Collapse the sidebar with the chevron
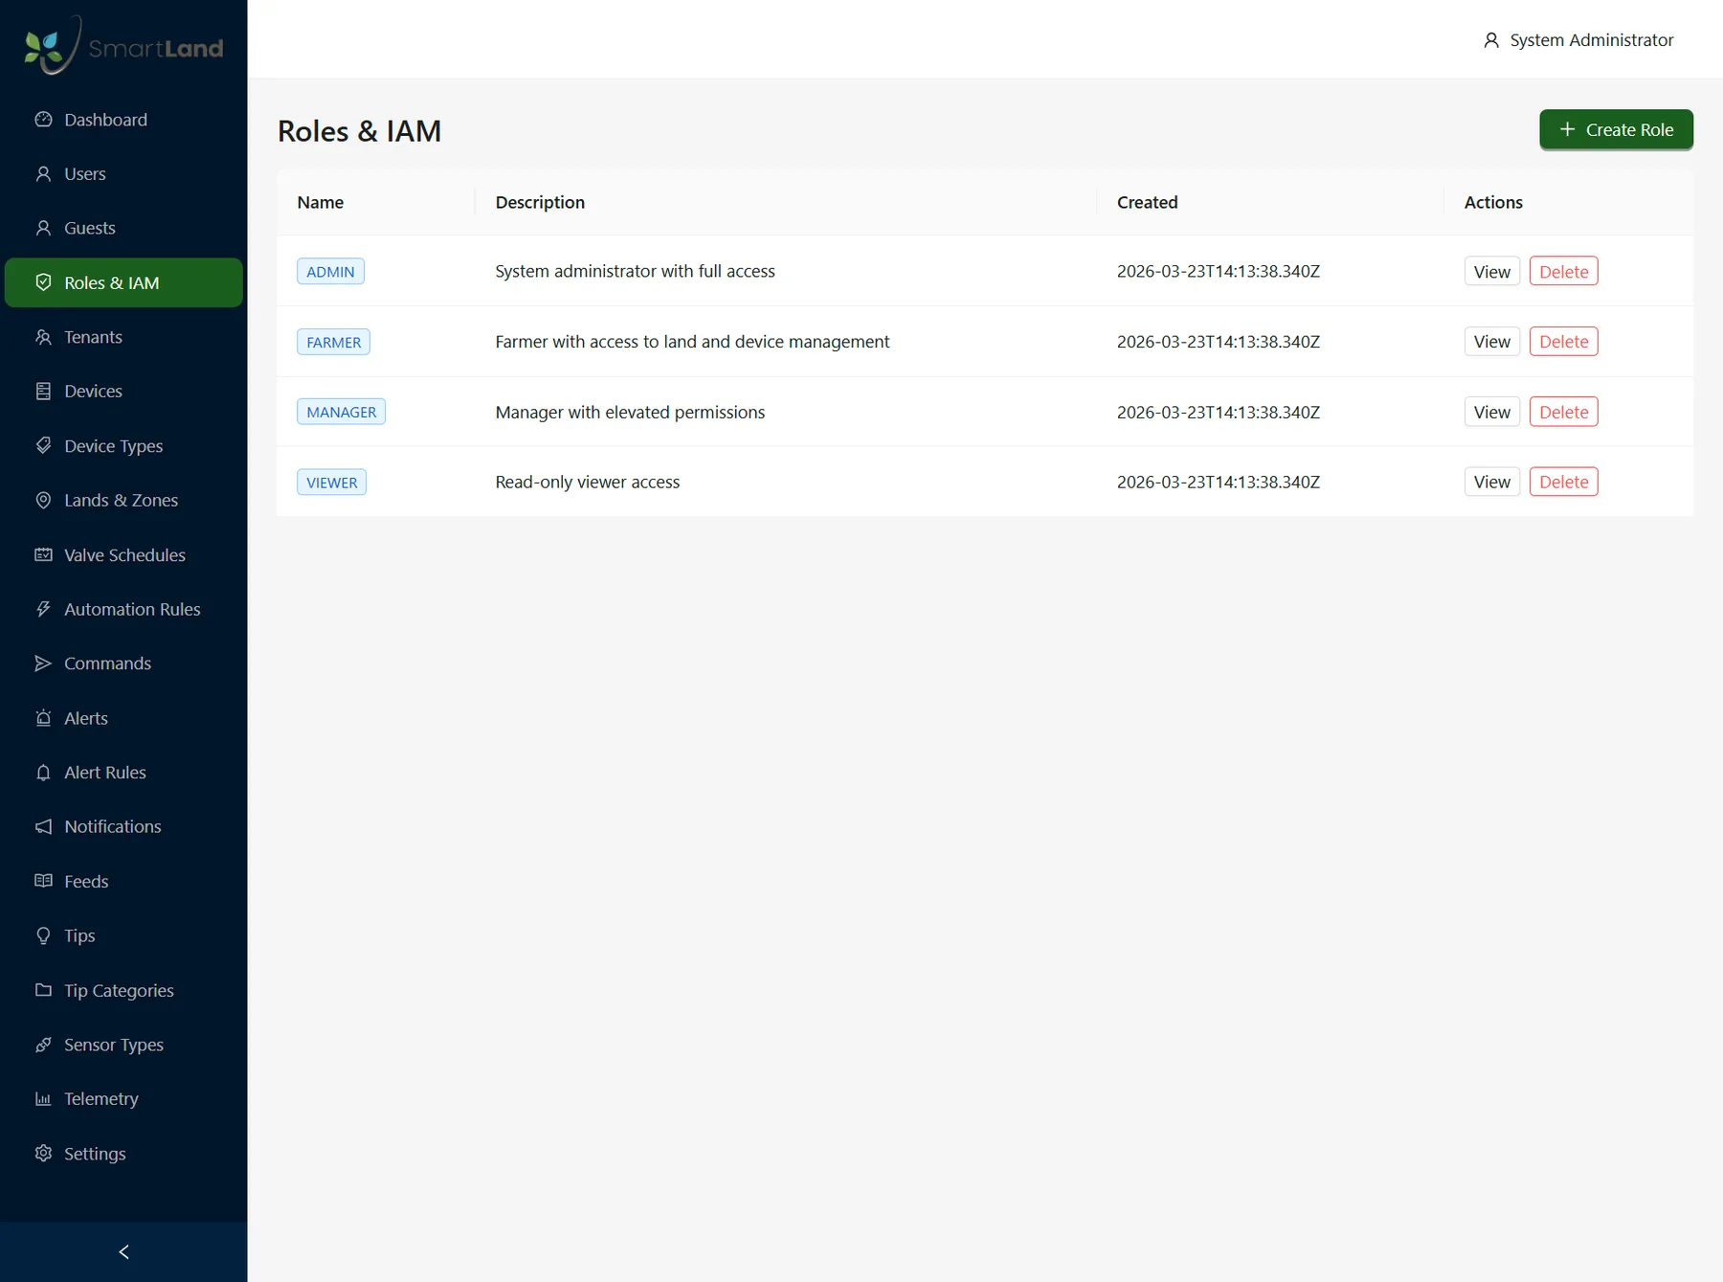1723x1282 pixels. [123, 1252]
